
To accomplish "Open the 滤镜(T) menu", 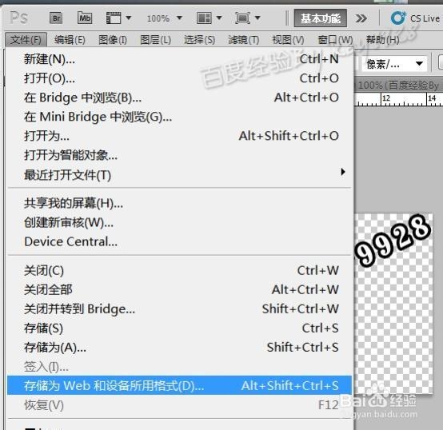I will click(244, 39).
